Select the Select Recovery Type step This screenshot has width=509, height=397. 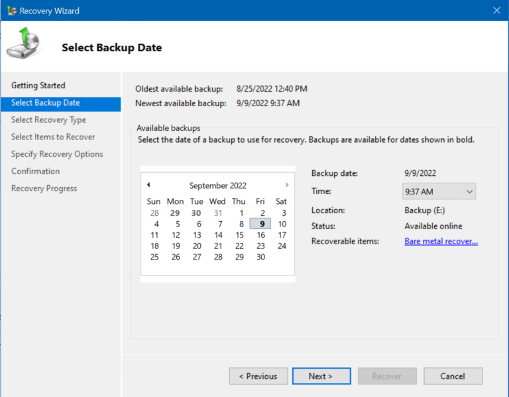click(x=48, y=120)
